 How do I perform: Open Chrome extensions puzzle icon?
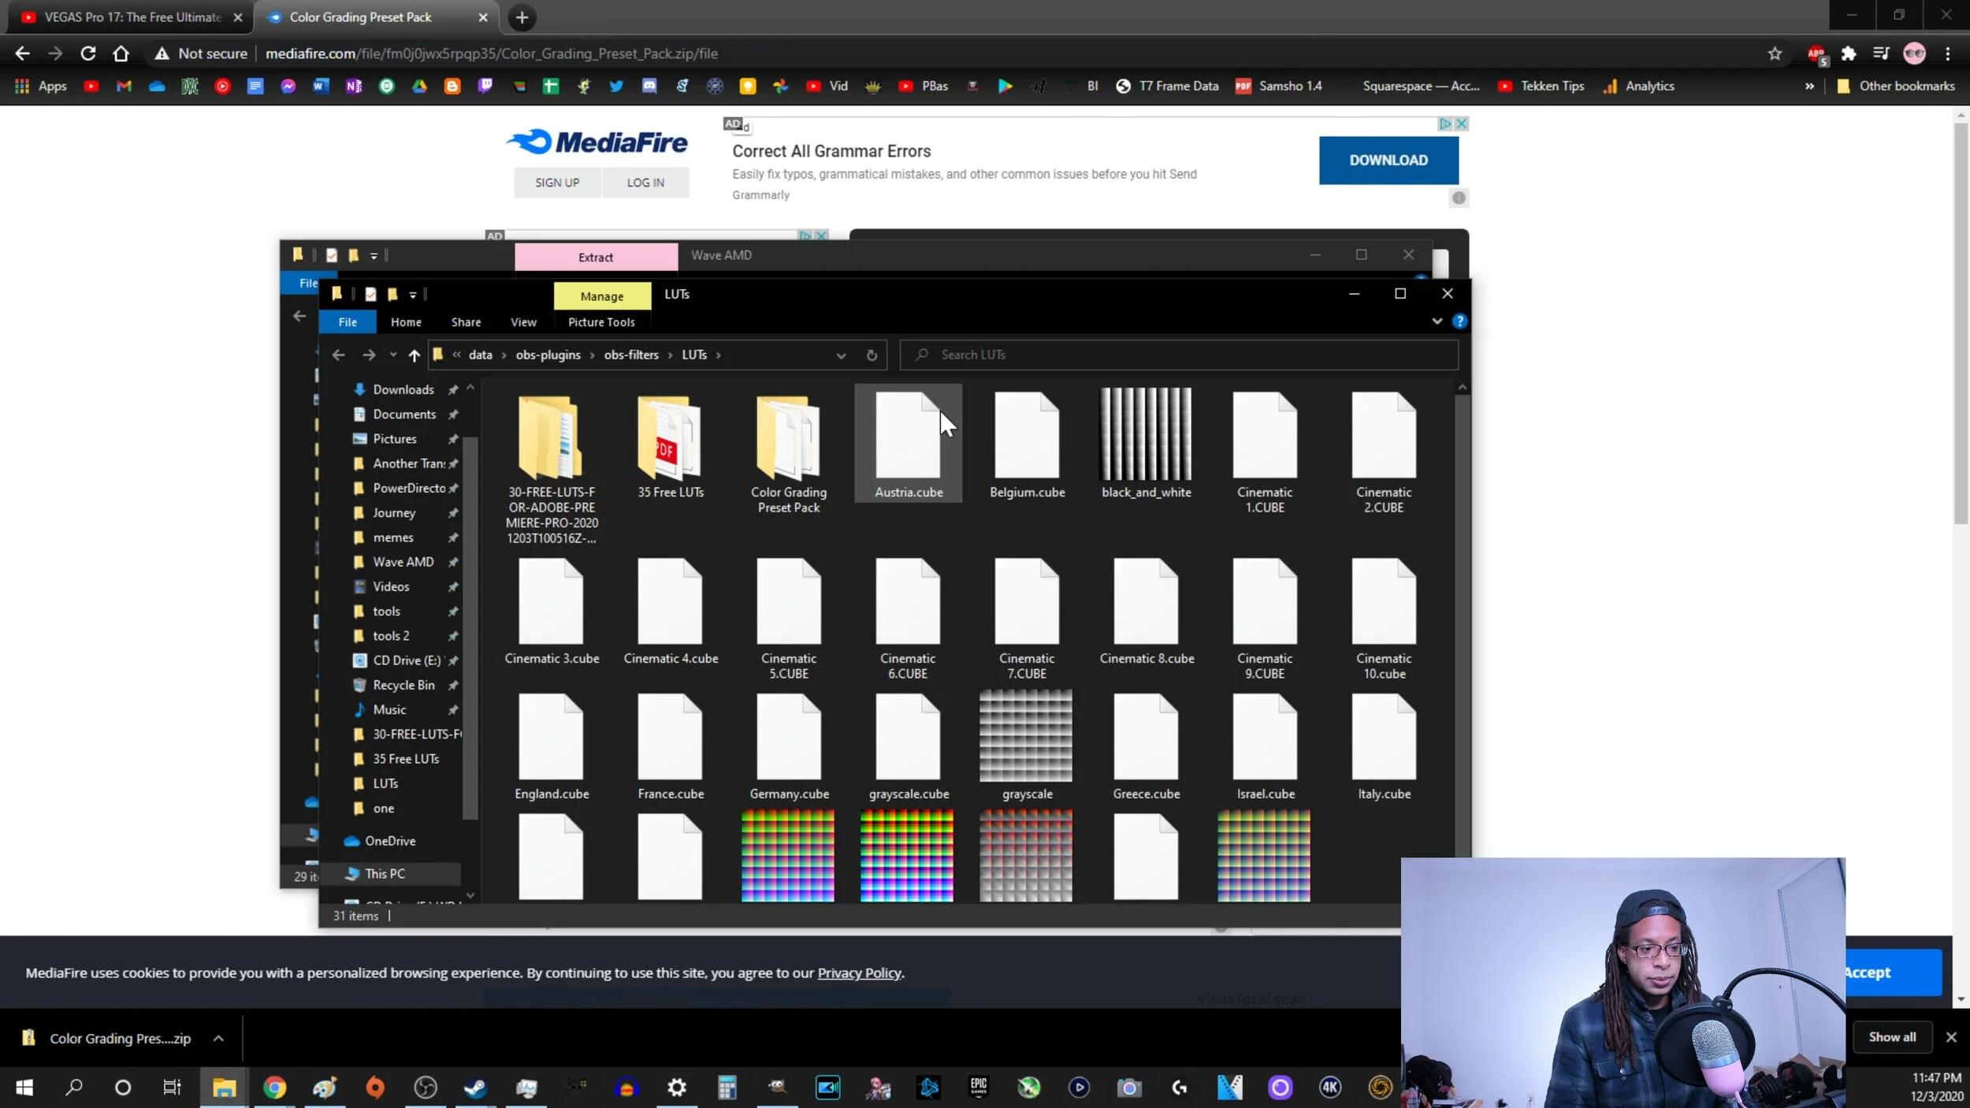1849,54
